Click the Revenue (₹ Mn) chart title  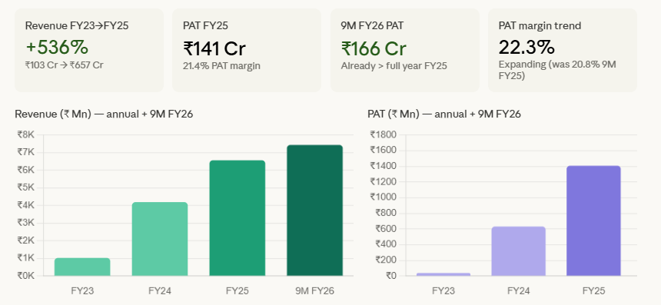coord(104,114)
